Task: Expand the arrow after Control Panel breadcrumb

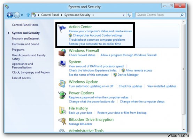Action: pyautogui.click(x=62, y=15)
